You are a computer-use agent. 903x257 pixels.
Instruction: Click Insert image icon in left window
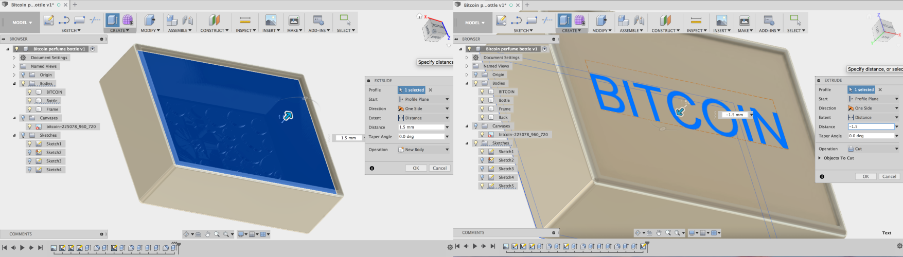(x=271, y=20)
